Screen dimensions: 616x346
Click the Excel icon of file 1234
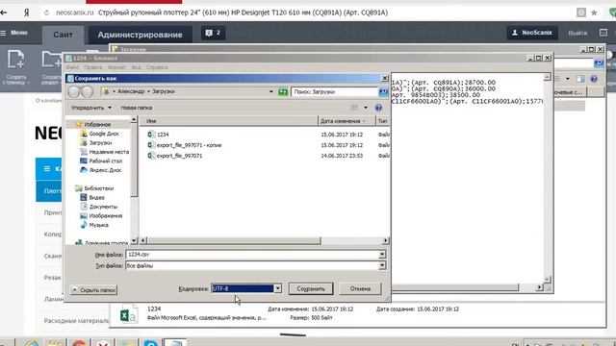[151, 135]
